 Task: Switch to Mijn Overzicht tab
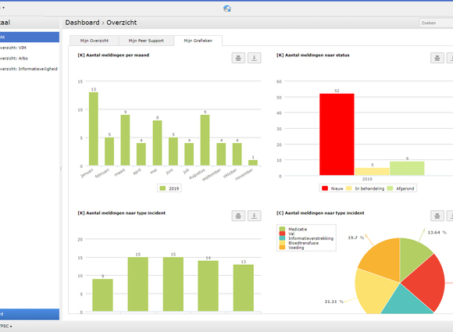(x=95, y=41)
